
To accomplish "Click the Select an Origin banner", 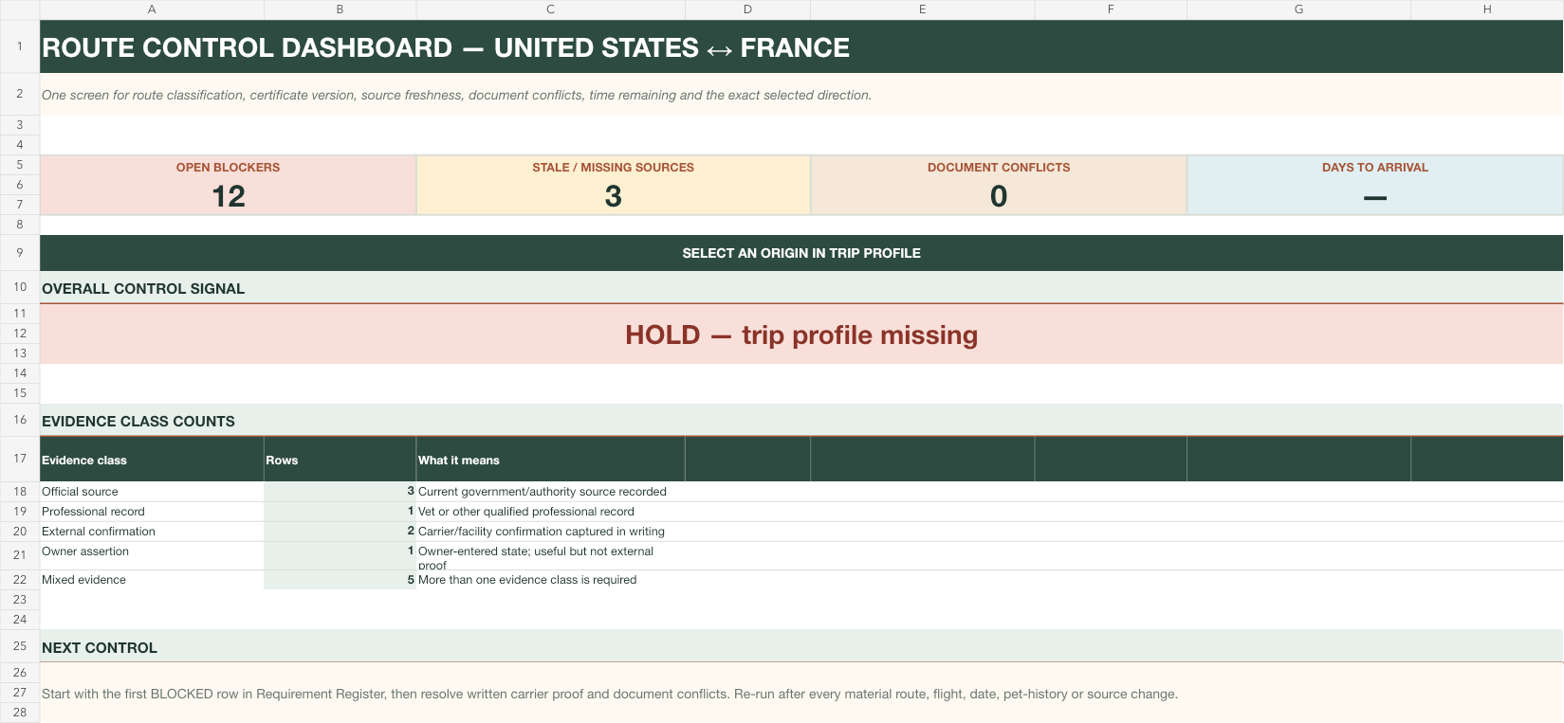I will coord(801,253).
